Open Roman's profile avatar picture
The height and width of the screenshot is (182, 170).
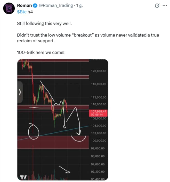[9, 8]
